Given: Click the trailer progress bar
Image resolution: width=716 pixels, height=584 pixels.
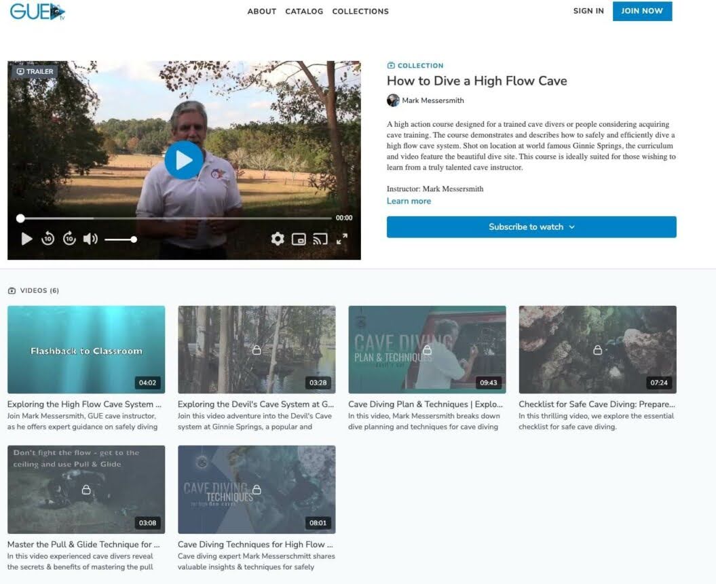Looking at the screenshot, I should point(176,218).
